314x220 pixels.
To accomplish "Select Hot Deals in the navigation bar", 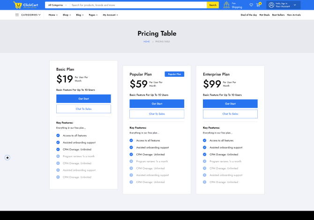I will click(264, 15).
